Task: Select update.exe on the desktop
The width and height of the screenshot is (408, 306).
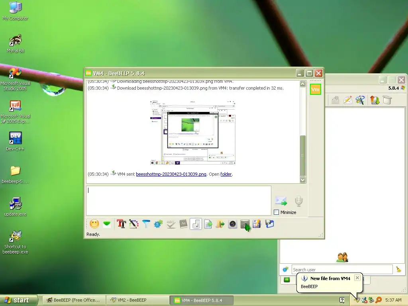Action: coord(16,207)
